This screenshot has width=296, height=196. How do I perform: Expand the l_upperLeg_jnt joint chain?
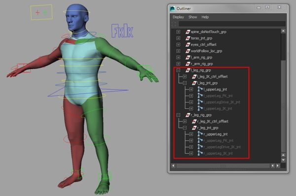(x=191, y=89)
